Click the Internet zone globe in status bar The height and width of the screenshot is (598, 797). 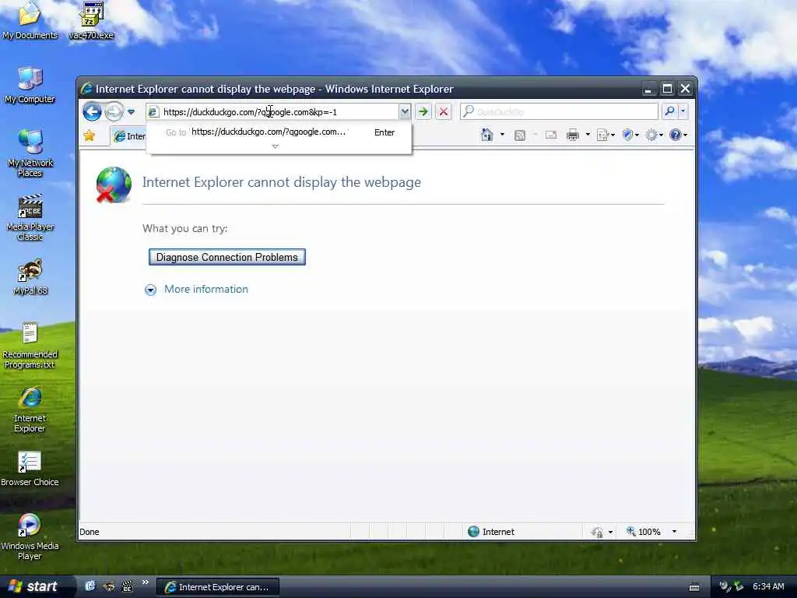point(473,531)
